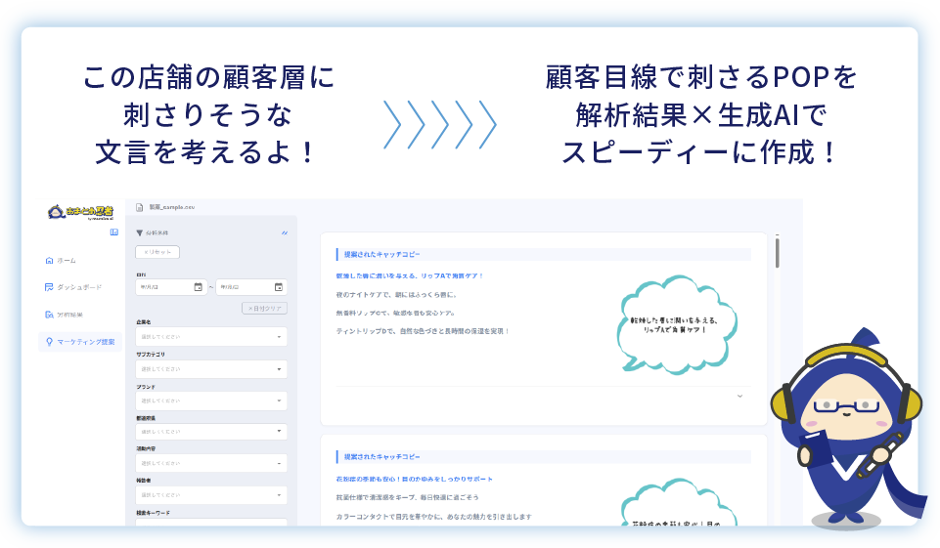940x548 pixels.
Task: Click the end date input field
Action: [x=251, y=287]
